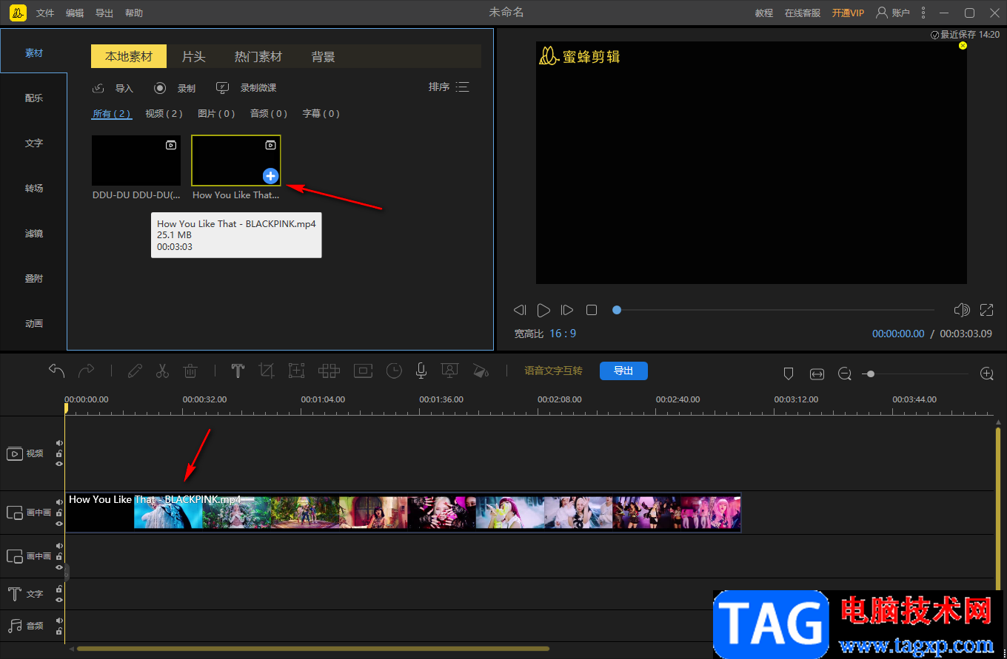Step forward to the next frame

click(x=567, y=310)
